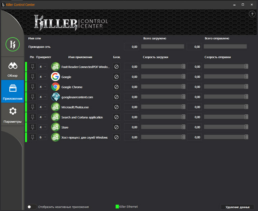
Task: Open priority dropdown for Google Chrome
Action: tap(43, 87)
